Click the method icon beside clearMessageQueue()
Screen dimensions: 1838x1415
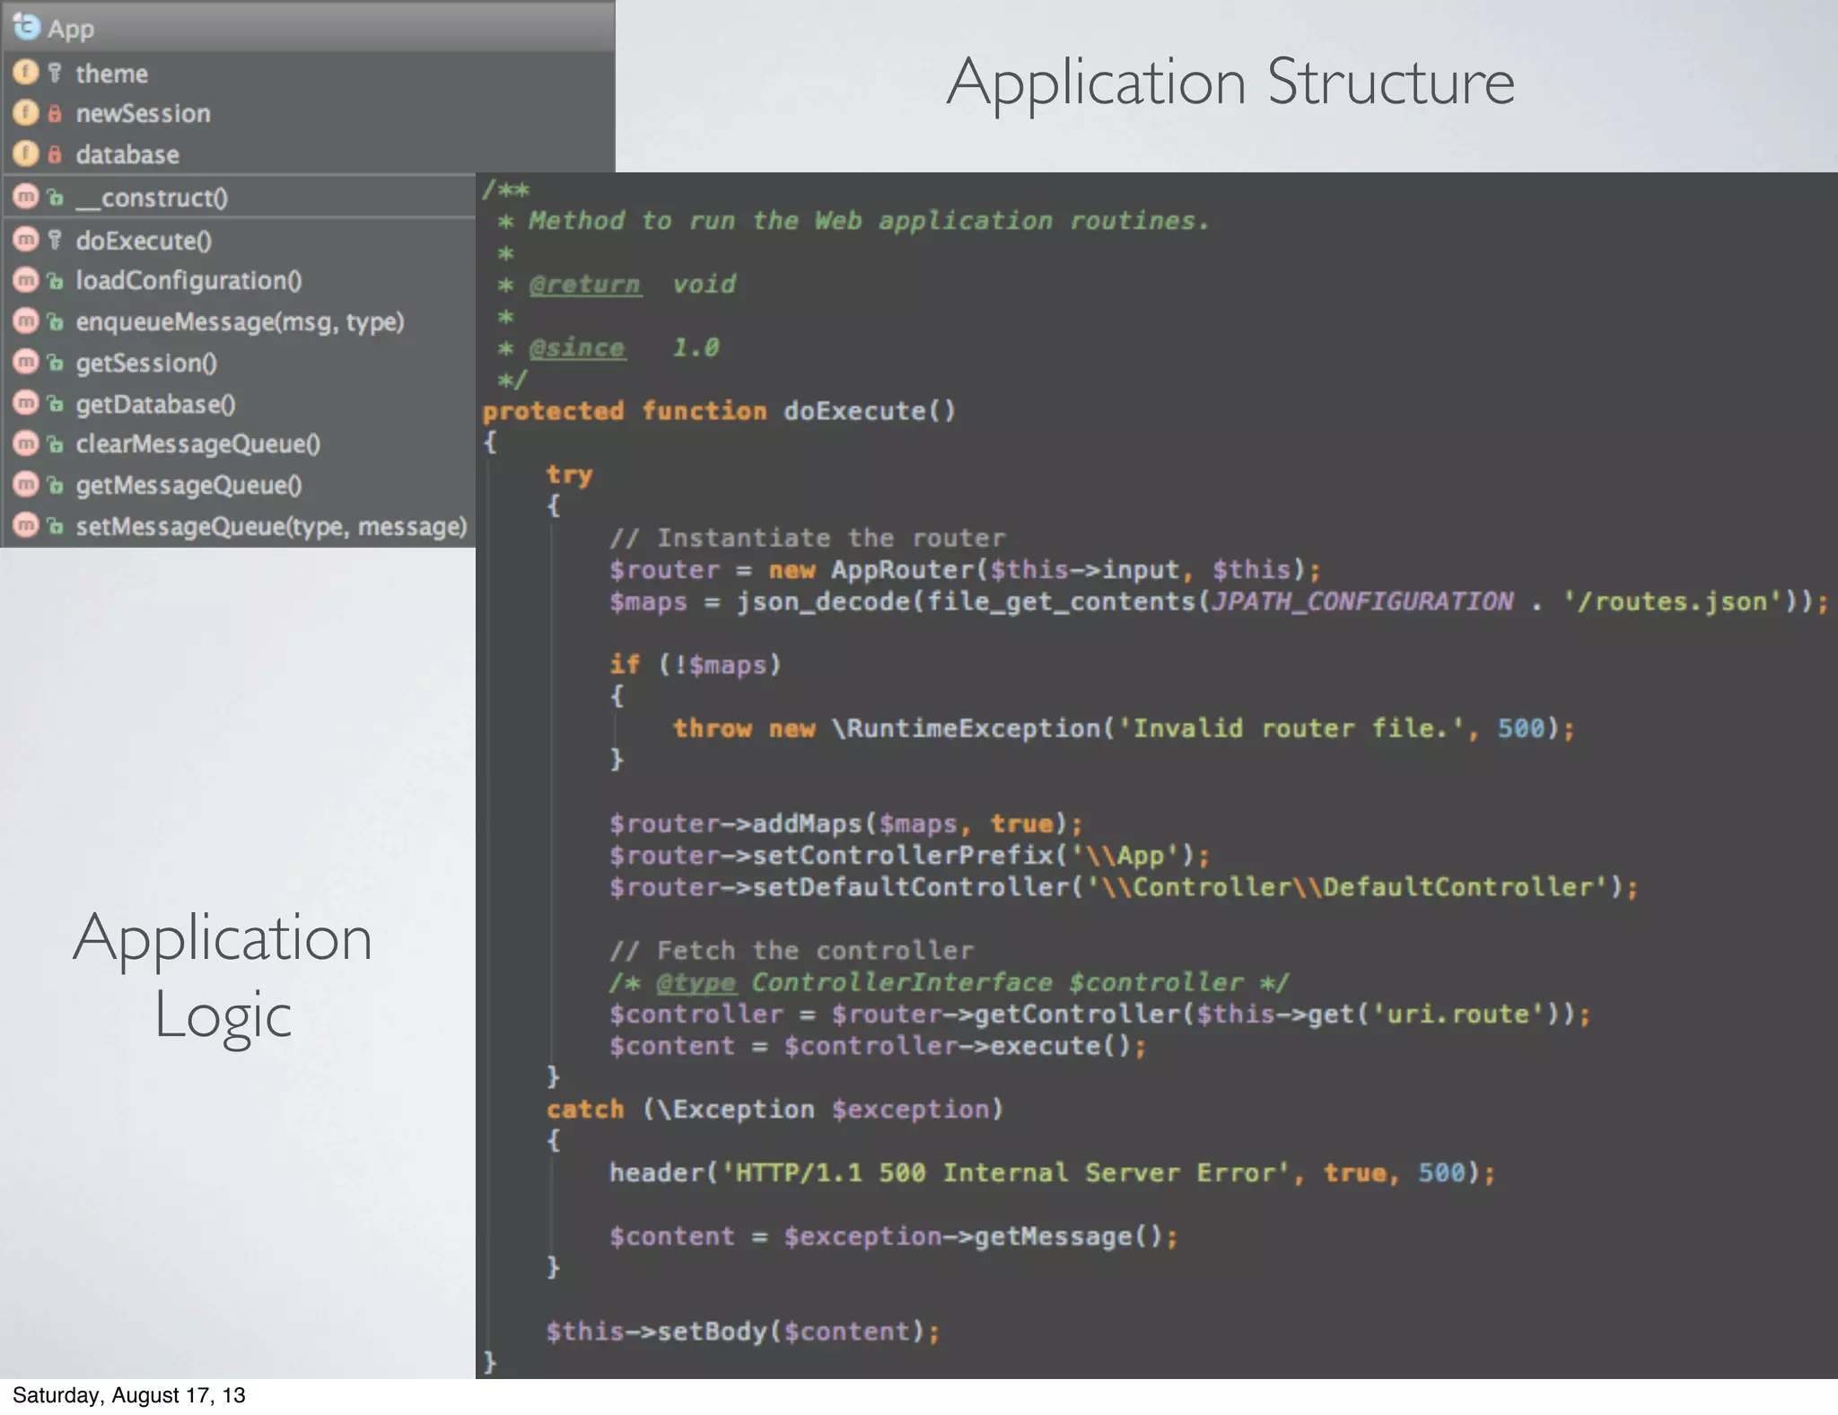(25, 444)
